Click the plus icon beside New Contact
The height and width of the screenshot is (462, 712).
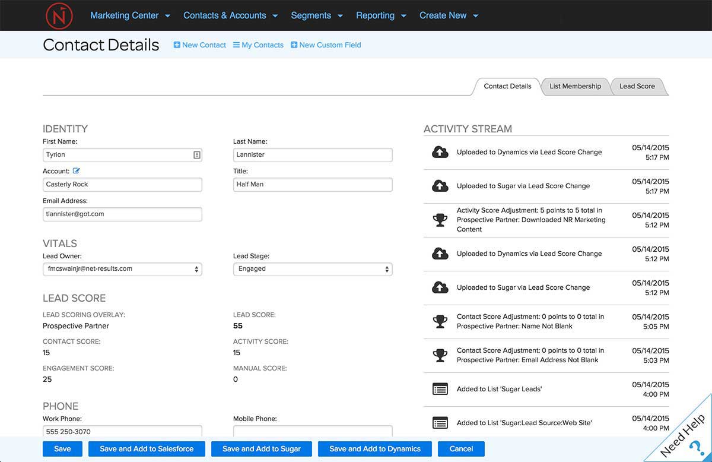177,45
